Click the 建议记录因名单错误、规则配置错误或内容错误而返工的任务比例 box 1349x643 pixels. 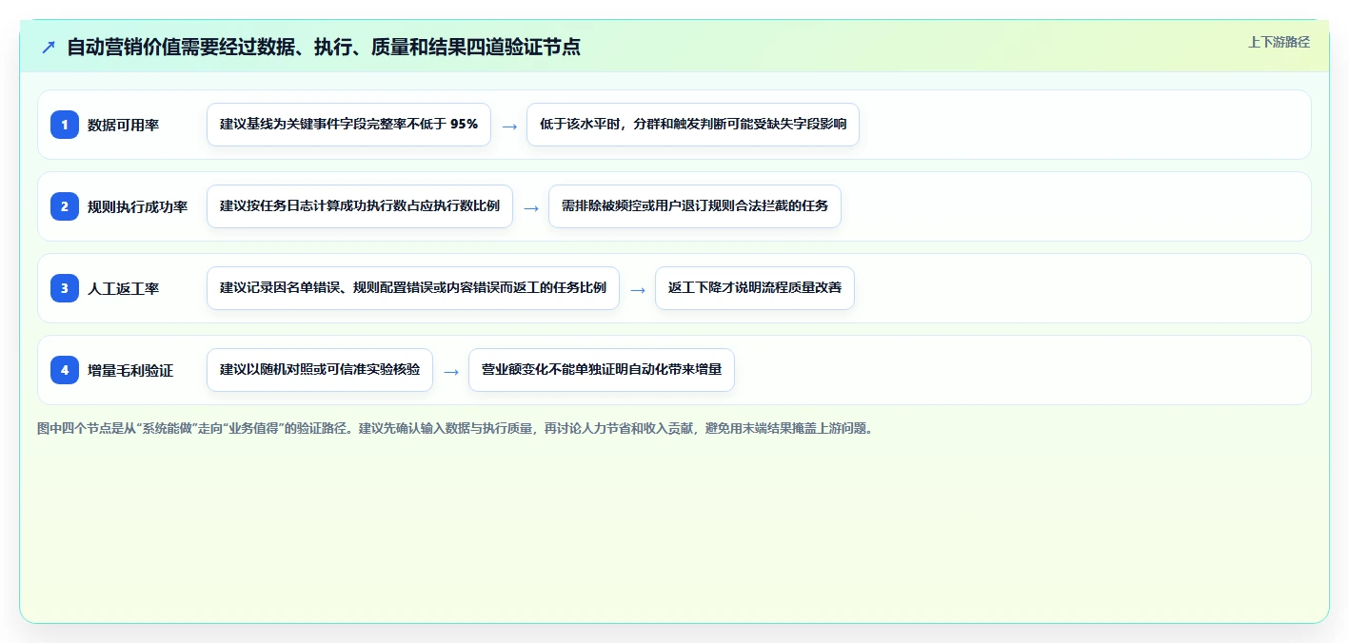pos(413,288)
